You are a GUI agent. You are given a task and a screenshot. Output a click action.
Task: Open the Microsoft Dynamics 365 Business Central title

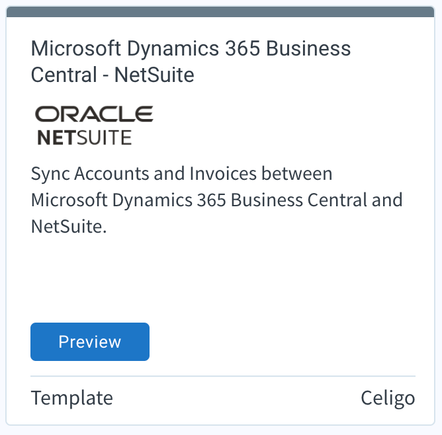pos(191,61)
